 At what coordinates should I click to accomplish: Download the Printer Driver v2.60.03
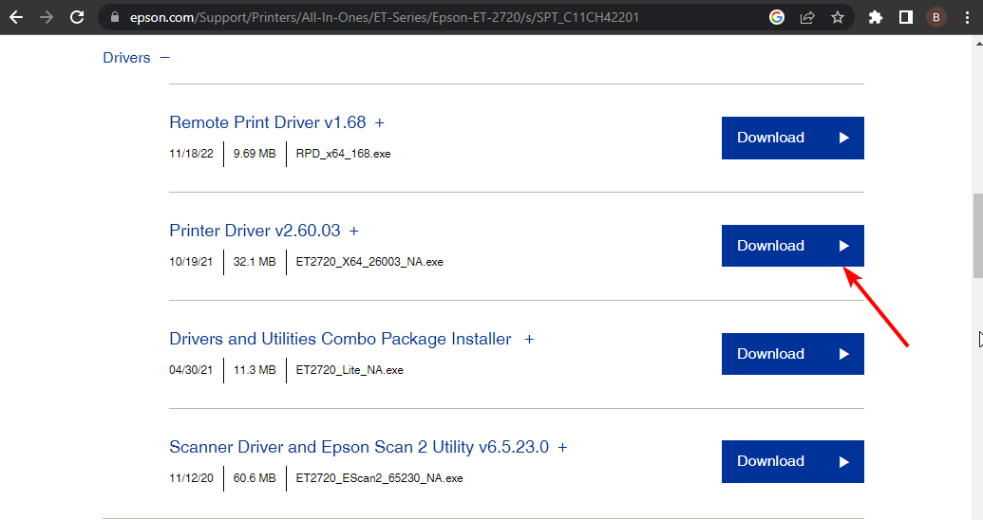click(x=792, y=246)
